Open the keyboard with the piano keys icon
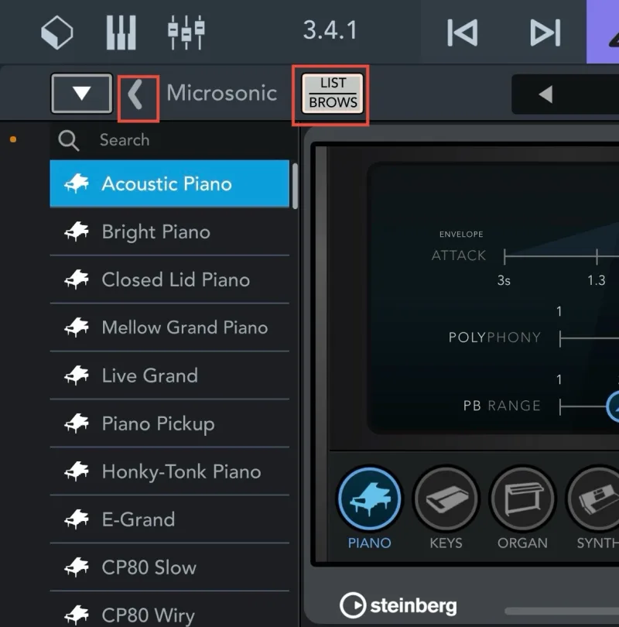Screen dimensions: 619x627 point(121,33)
